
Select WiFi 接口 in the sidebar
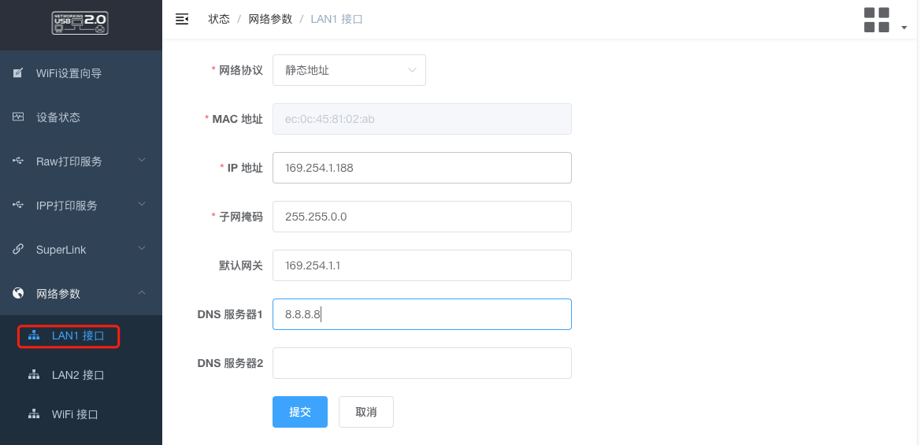(75, 414)
